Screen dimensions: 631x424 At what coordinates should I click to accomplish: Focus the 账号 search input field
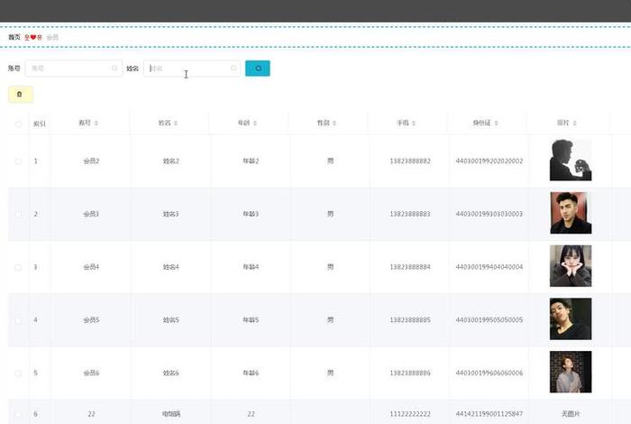(x=74, y=68)
